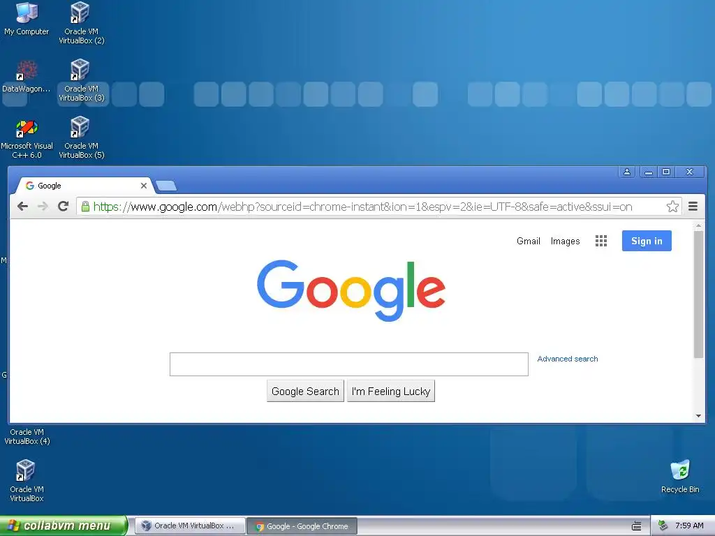The width and height of the screenshot is (715, 536).
Task: Click the on-screen keyboard tray icon
Action: tap(637, 526)
